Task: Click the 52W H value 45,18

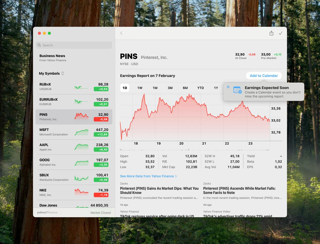Action: tap(235, 156)
